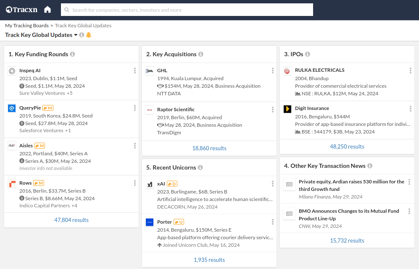This screenshot has height=269, width=419.
Task: Click the Inspeq AI logo
Action: tap(12, 71)
